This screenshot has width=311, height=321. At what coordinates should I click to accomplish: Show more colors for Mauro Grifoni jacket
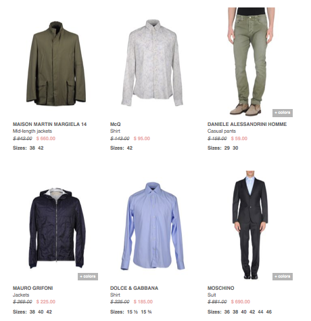[x=88, y=276]
